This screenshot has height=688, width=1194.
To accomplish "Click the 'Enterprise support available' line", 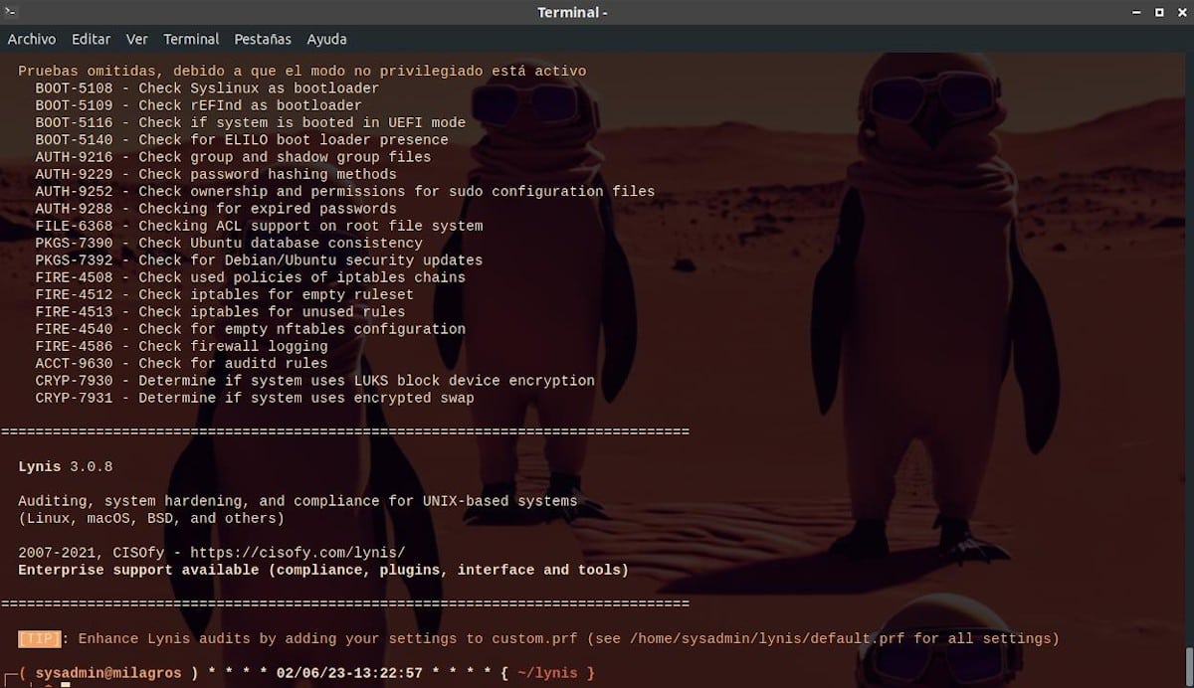I will pos(323,570).
